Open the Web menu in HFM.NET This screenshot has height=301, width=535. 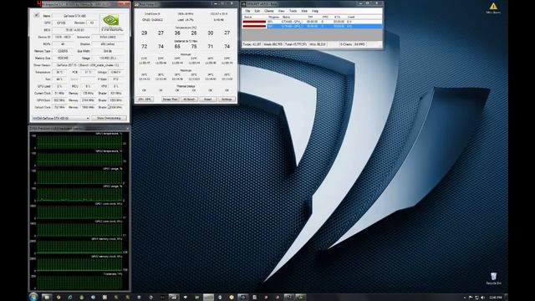click(x=304, y=11)
